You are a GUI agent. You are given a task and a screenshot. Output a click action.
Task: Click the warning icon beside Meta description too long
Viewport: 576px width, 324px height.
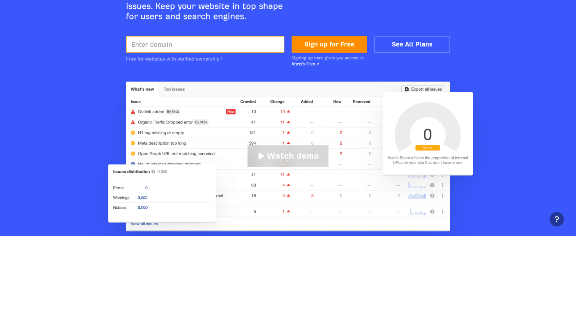pos(133,143)
